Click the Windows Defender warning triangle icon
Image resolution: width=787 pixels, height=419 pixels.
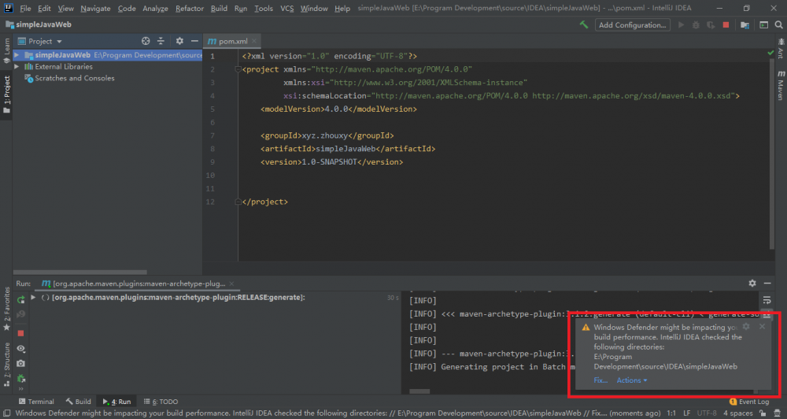pyautogui.click(x=586, y=328)
